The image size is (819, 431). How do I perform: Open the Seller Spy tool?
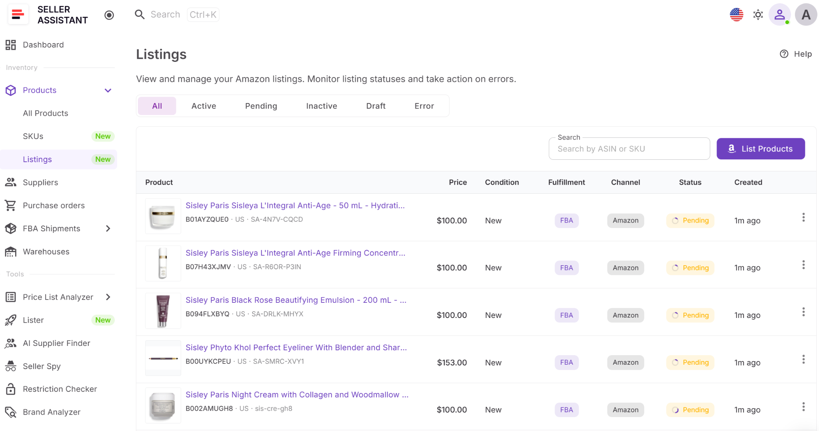(42, 366)
